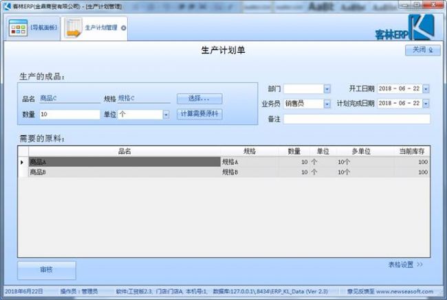The width and height of the screenshot is (447, 300).
Task: Click the app icon in title bar
Action: [6, 5]
